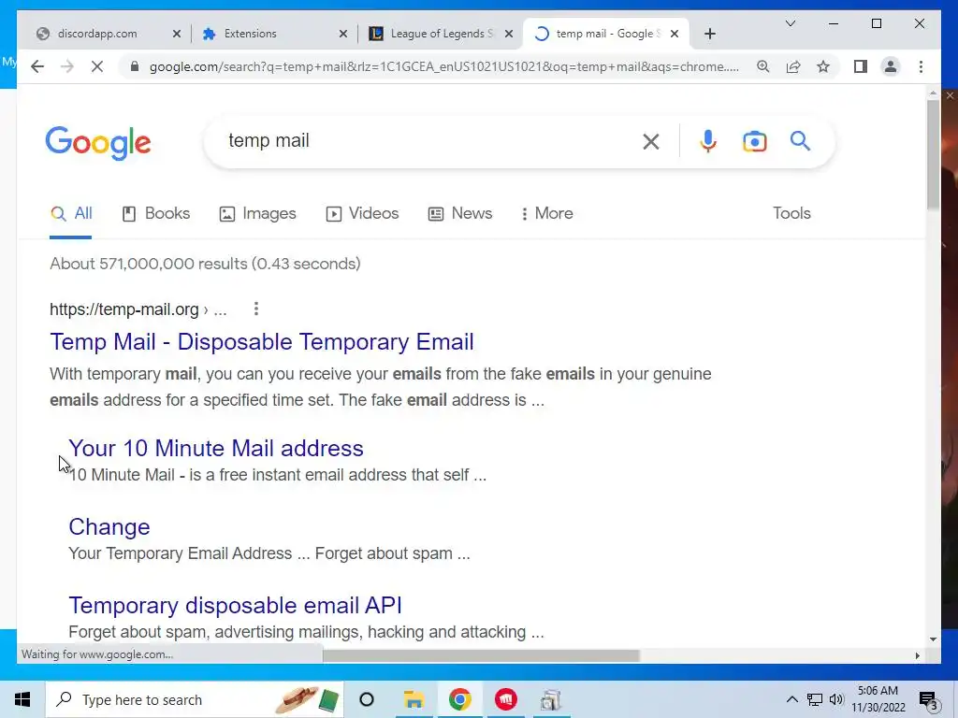Click into the Google search text field

428,141
